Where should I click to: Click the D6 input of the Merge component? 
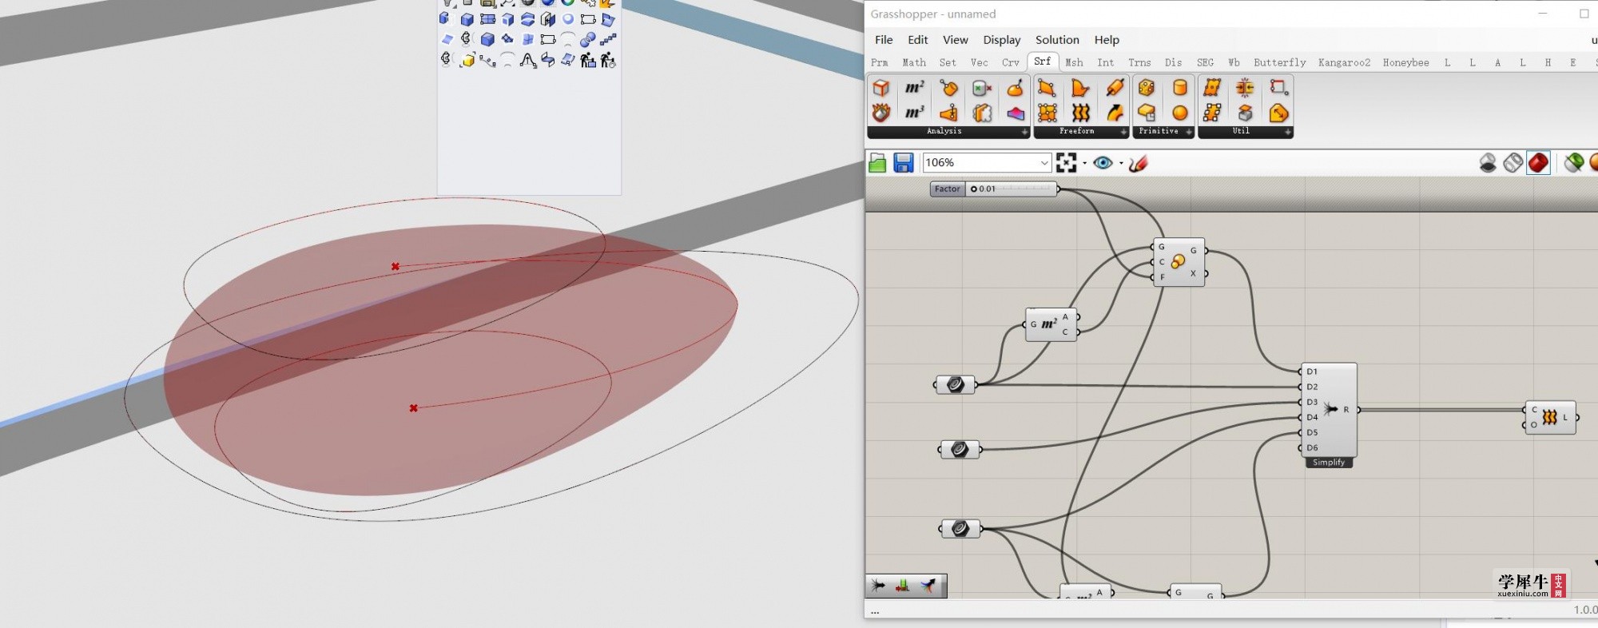pos(1312,447)
